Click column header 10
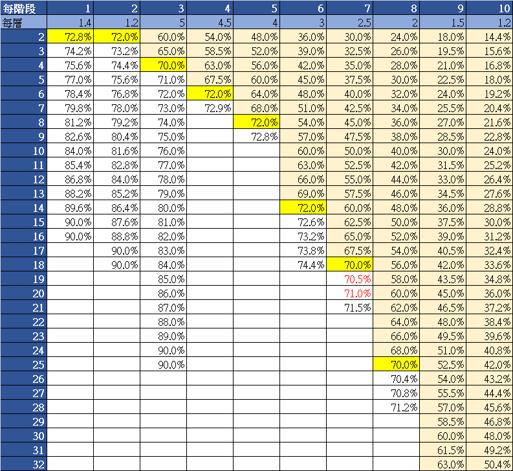The width and height of the screenshot is (513, 471). click(x=489, y=8)
